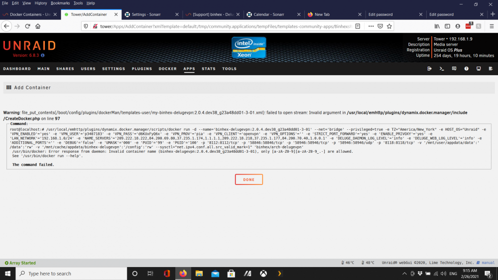Viewport: 498px width, 280px height.
Task: Open the Tools page
Action: pos(229,69)
